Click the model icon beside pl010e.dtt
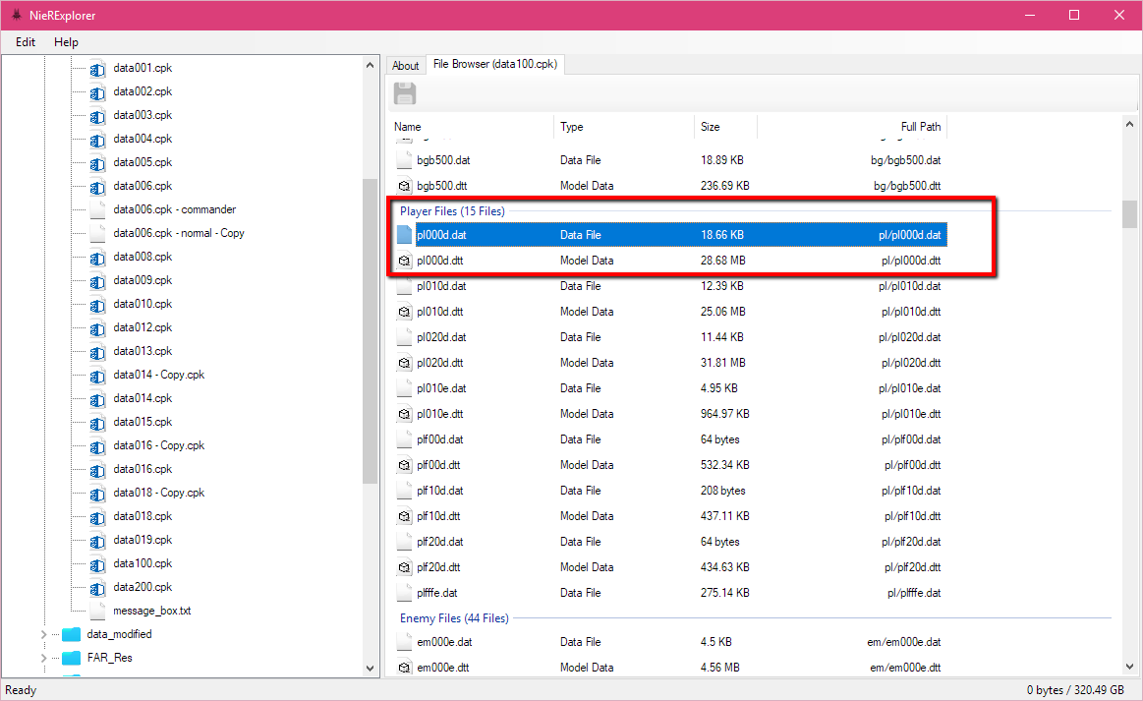The image size is (1143, 701). (405, 414)
